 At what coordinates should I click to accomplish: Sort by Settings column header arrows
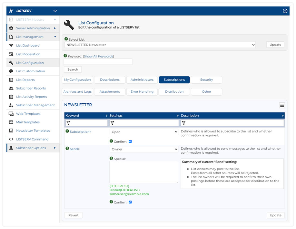[178, 116]
